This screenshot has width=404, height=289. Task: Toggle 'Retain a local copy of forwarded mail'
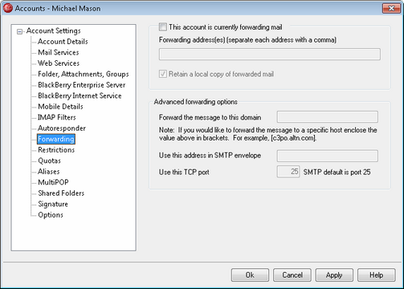(x=162, y=74)
